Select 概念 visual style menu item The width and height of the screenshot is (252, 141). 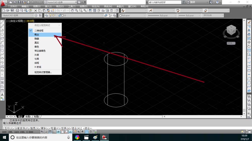[x=45, y=35]
